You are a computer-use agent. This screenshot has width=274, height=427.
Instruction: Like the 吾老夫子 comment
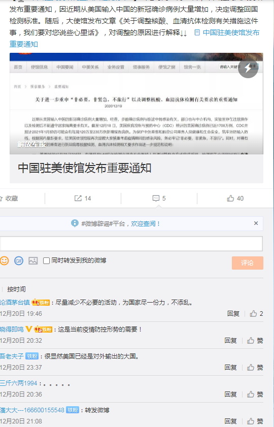(x=255, y=368)
